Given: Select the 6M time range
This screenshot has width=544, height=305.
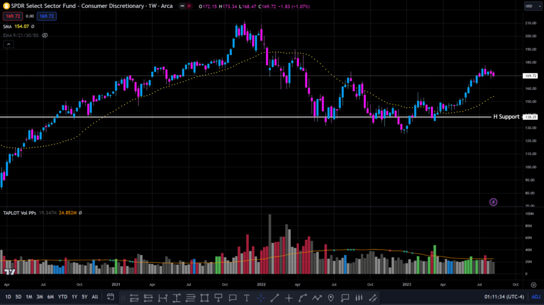Looking at the screenshot, I should [x=50, y=297].
